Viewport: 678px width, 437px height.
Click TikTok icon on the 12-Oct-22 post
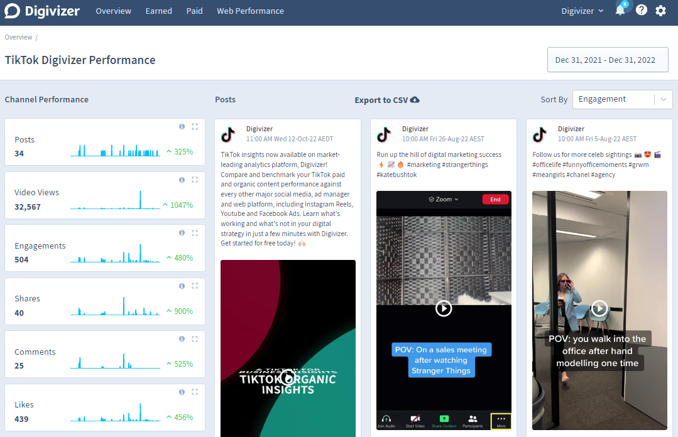[228, 134]
